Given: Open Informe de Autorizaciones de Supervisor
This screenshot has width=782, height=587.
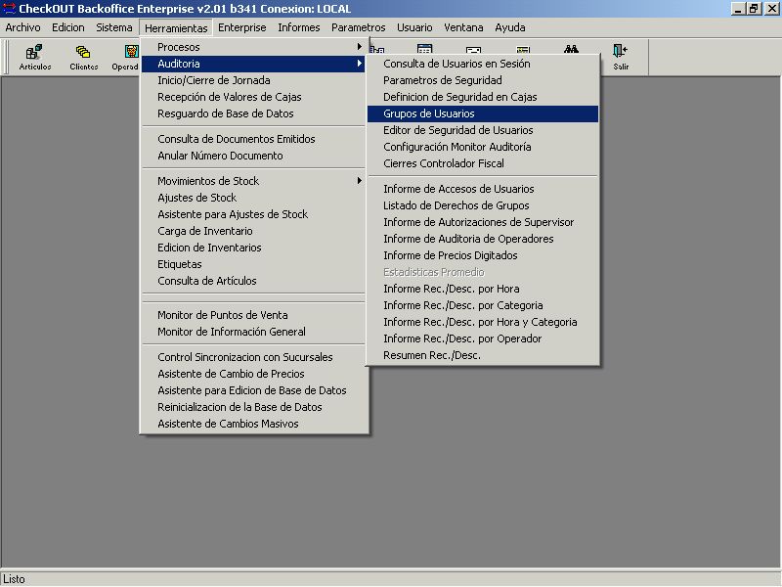Looking at the screenshot, I should point(483,222).
